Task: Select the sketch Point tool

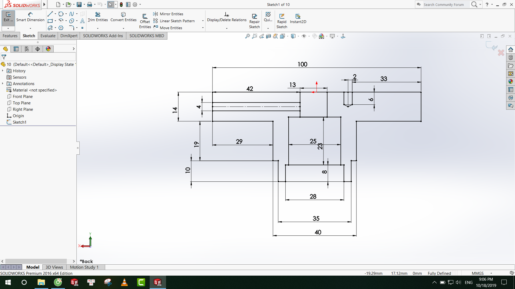Action: [x=82, y=28]
